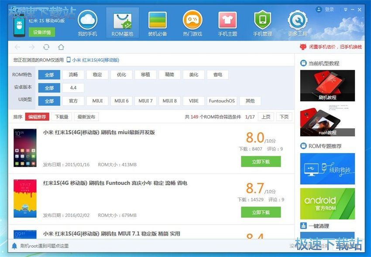Open 更多工具 wrench gear icon

tap(297, 20)
